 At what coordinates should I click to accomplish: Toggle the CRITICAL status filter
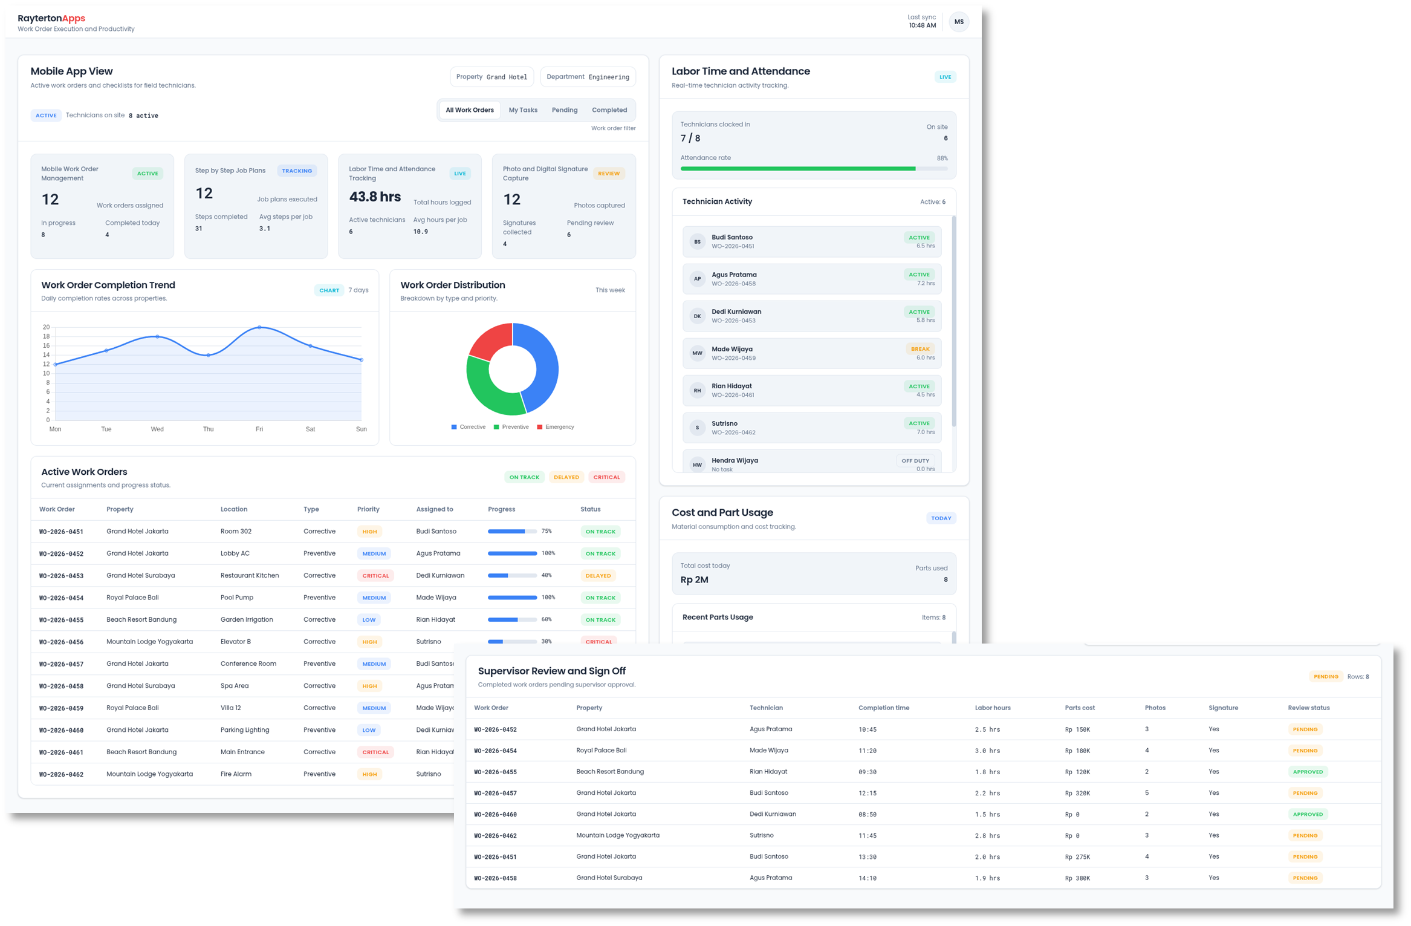606,477
